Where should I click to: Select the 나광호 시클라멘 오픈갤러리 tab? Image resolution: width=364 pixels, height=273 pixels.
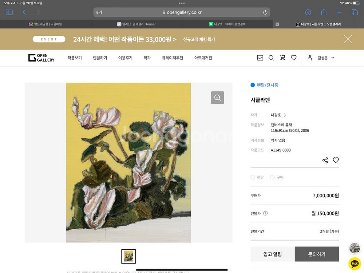(x=318, y=24)
